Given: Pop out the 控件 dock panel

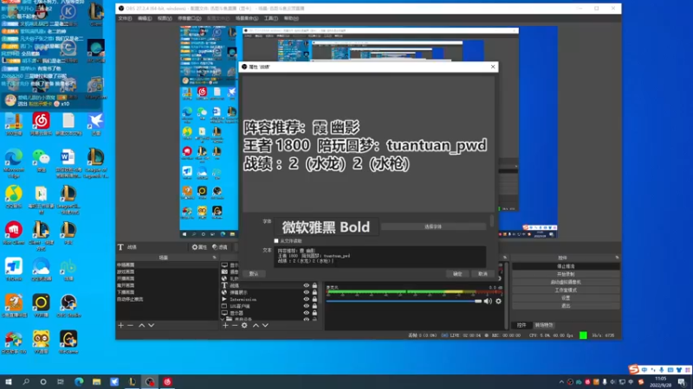Looking at the screenshot, I should coord(617,258).
